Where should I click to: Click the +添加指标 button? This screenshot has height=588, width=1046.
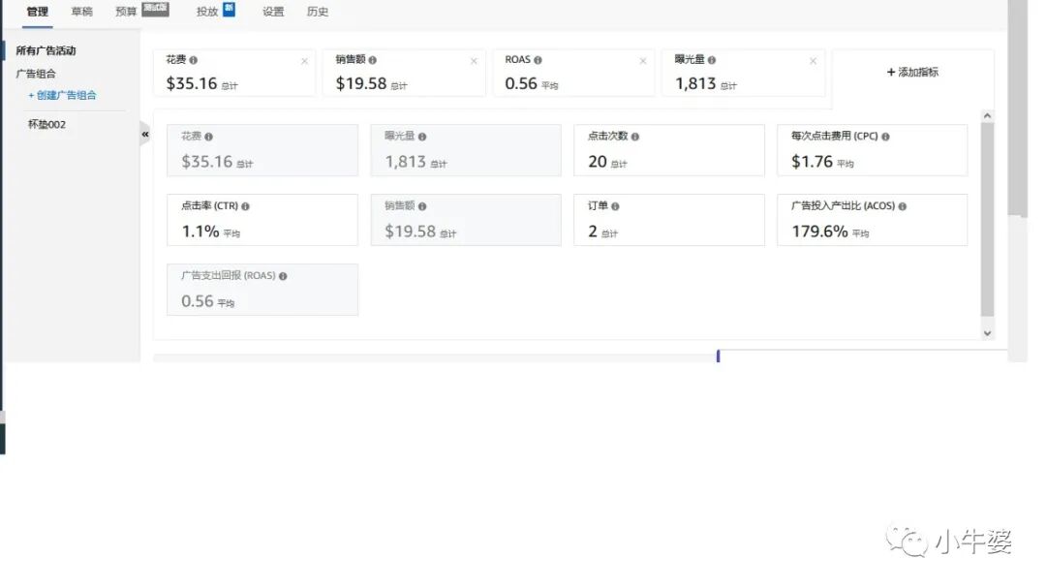(911, 71)
